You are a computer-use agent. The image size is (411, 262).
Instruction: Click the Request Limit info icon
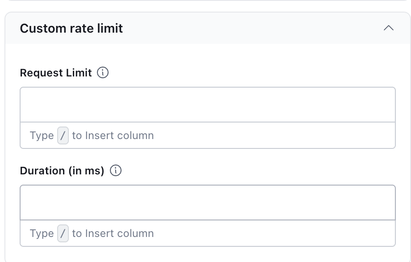[103, 72]
